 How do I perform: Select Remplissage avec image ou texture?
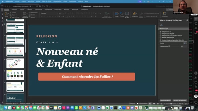coord(160,36)
